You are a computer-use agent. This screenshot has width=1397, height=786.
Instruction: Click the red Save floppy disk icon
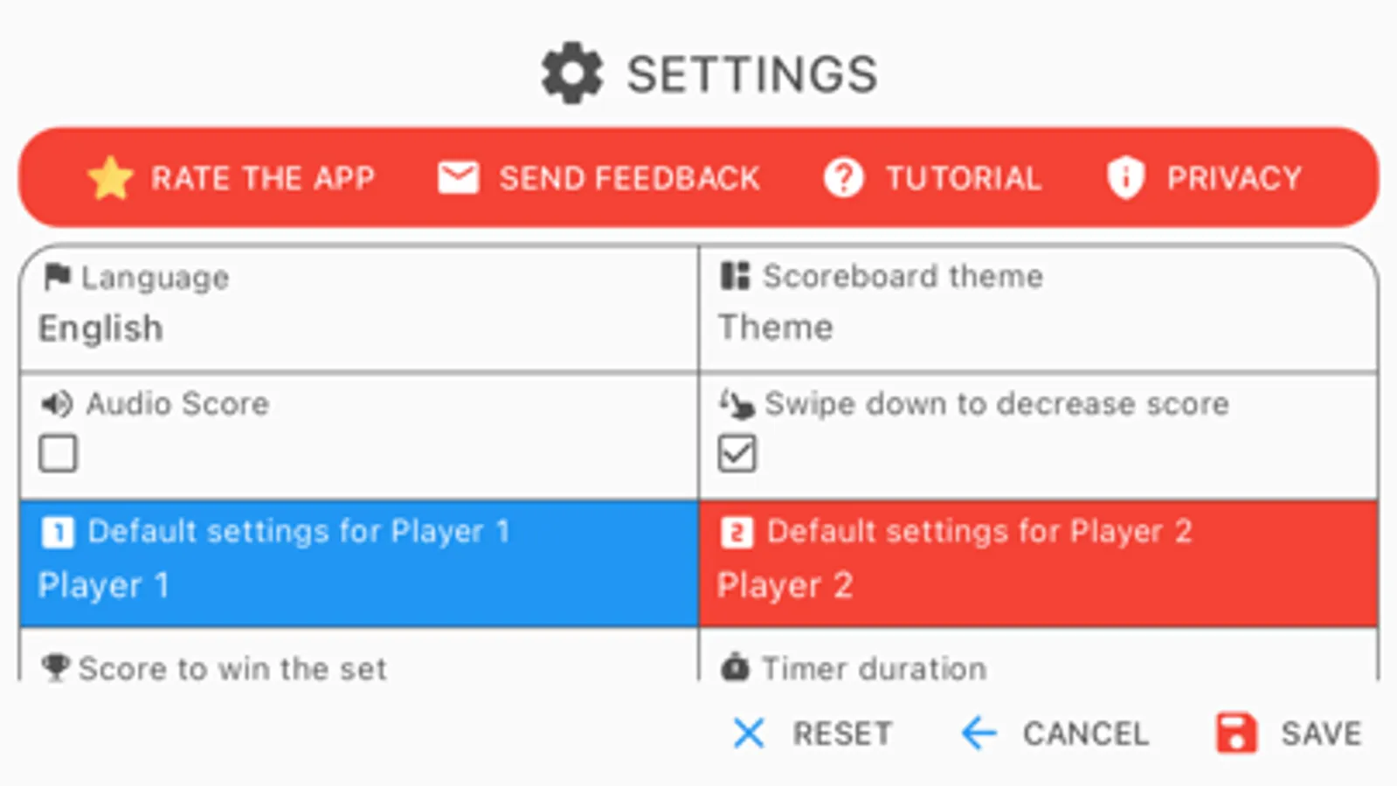pyautogui.click(x=1236, y=733)
